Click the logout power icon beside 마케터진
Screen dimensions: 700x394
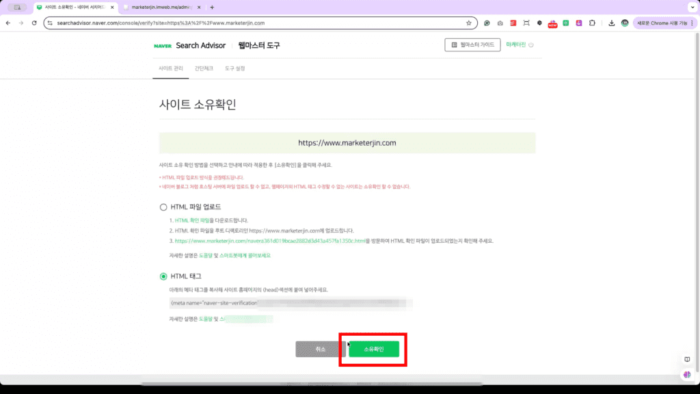click(531, 45)
